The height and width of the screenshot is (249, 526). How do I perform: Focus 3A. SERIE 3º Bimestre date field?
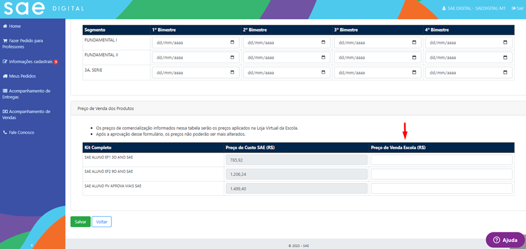[x=378, y=72]
